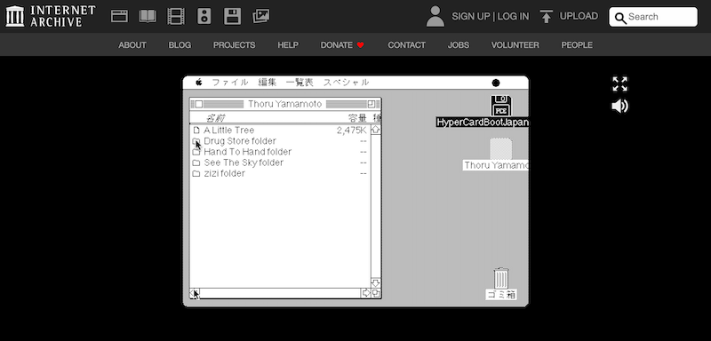Click the Finder window zoom box

coord(371,104)
